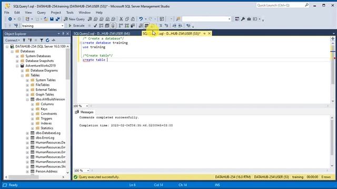Pin the Object Explorer panel
The height and width of the screenshot is (189, 337).
pyautogui.click(x=63, y=34)
